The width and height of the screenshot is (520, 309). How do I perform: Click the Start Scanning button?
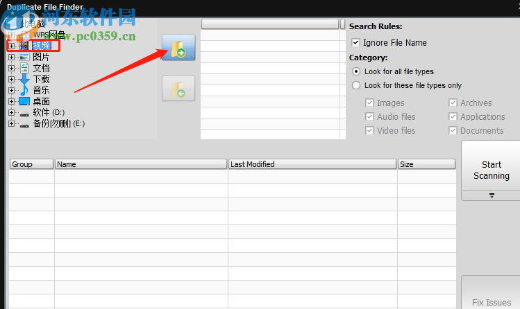[492, 166]
